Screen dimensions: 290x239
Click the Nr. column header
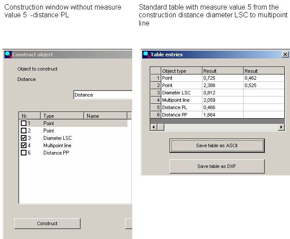coord(30,116)
